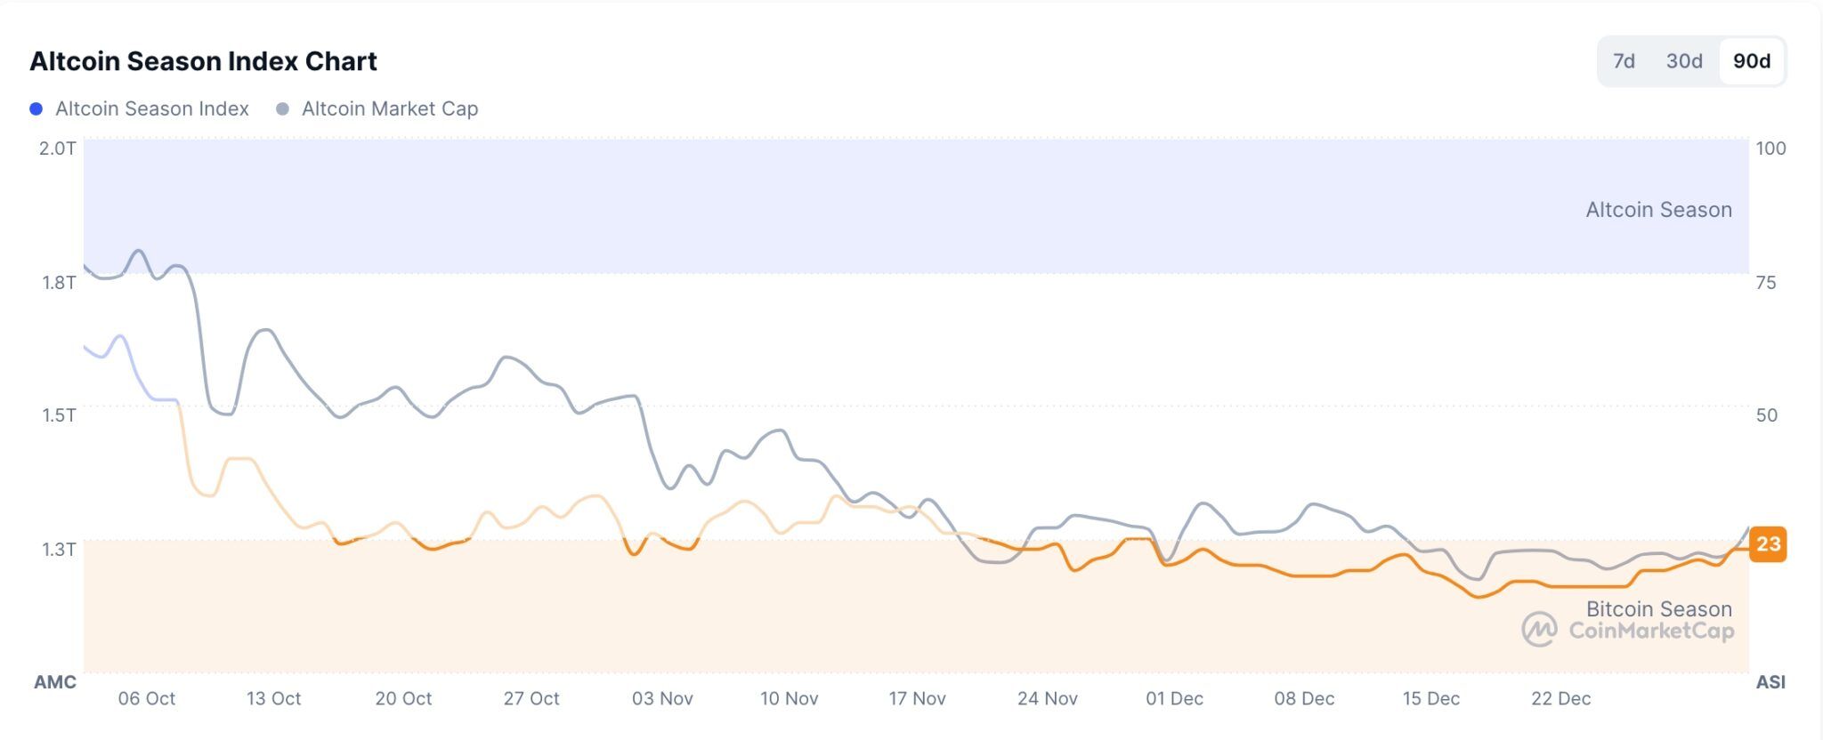Click the 17 Nov date marker

coord(917,699)
